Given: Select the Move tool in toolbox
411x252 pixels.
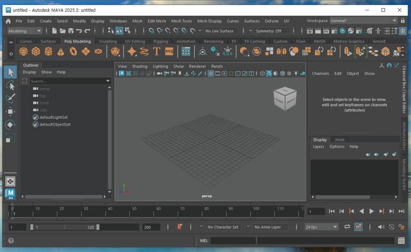Looking at the screenshot, I should coord(10,112).
